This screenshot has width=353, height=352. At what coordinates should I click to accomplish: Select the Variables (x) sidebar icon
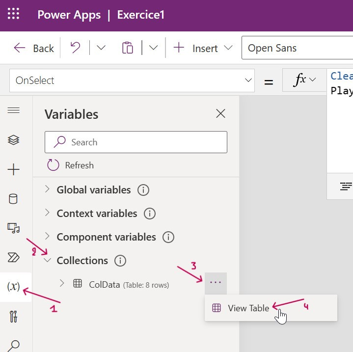point(14,287)
